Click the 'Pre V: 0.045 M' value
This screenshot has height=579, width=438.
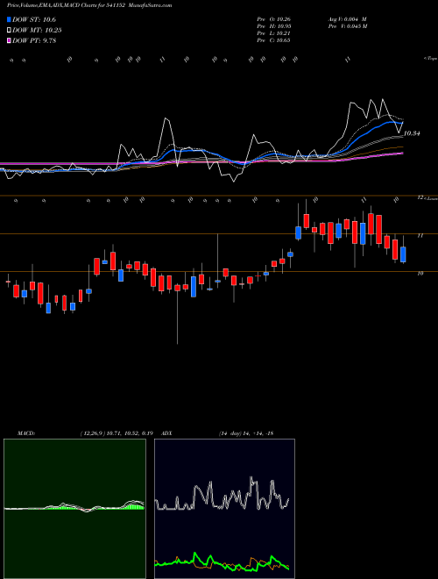coord(349,26)
